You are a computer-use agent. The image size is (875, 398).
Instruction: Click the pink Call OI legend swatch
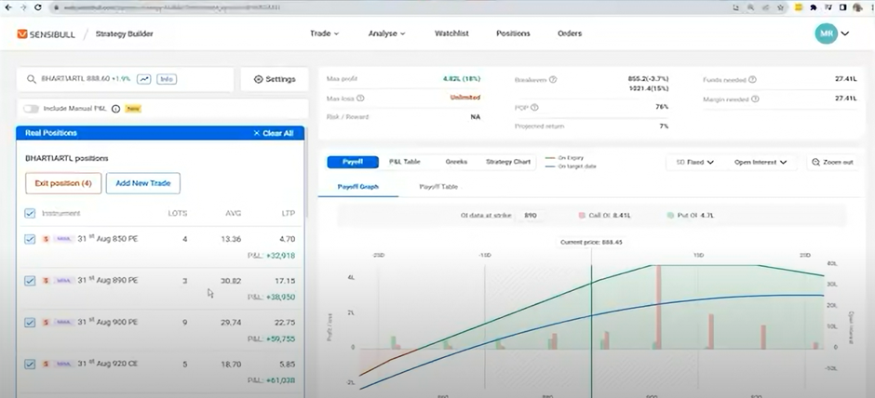[582, 215]
